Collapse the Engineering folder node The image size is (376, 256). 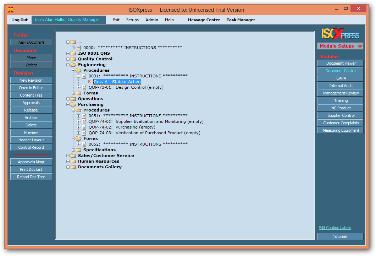coord(68,65)
